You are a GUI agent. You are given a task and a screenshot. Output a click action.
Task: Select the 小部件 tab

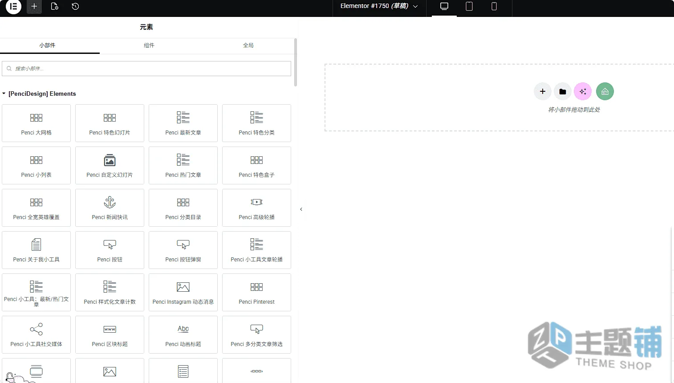[x=47, y=45]
